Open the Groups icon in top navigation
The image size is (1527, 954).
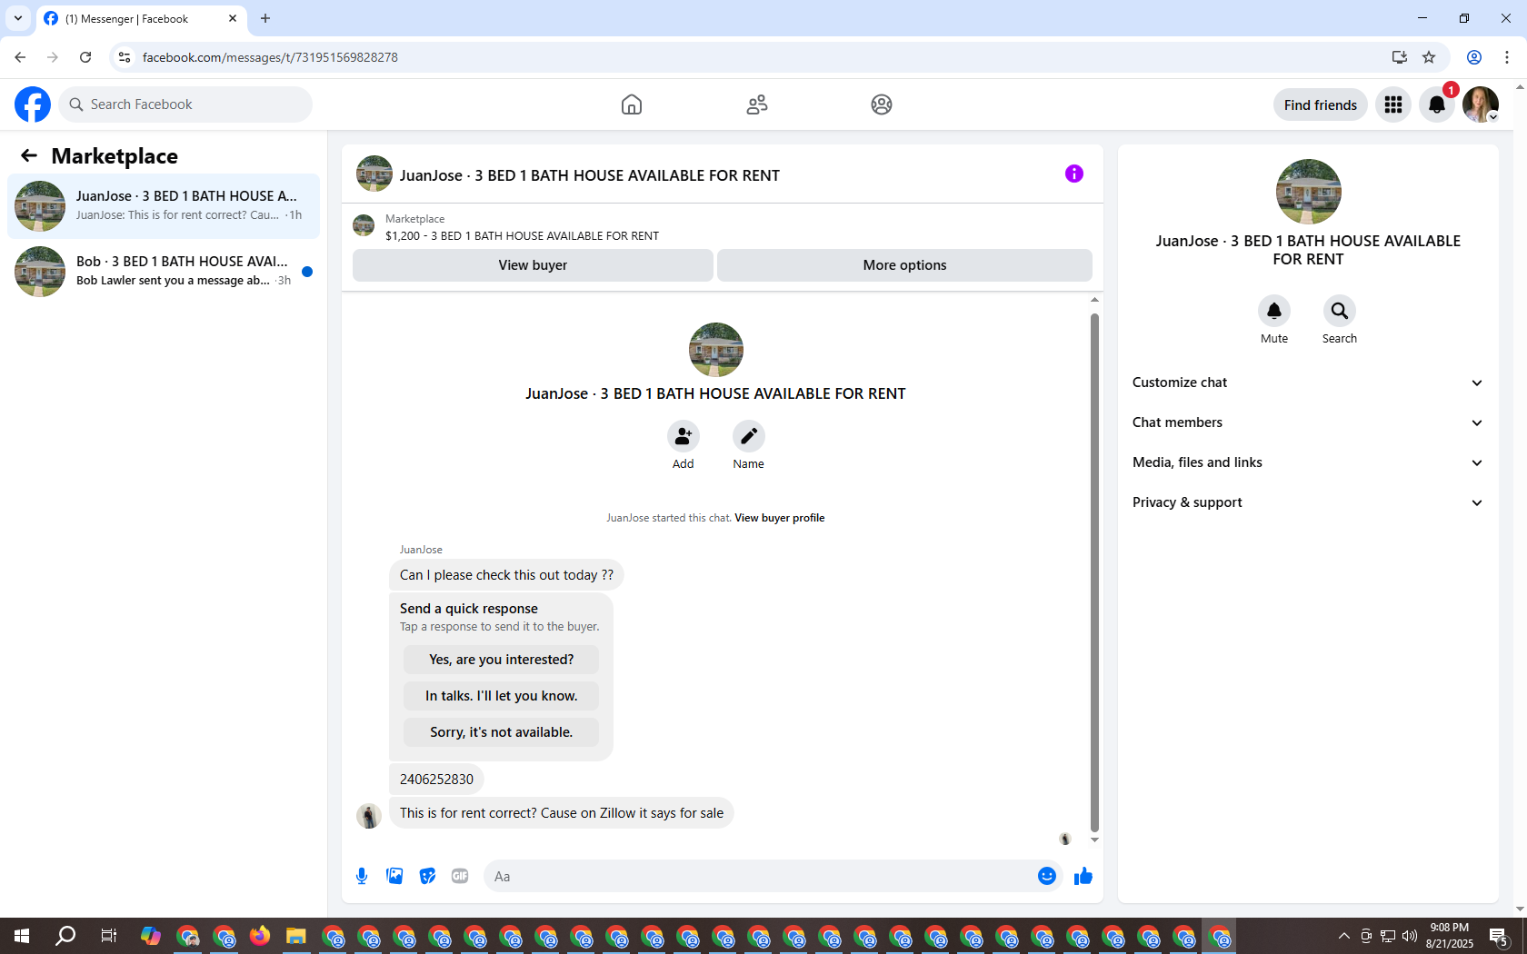click(x=882, y=104)
